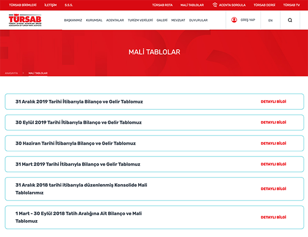308x237 pixels.
Task: Click the TÜRSAB logo
Action: click(25, 20)
